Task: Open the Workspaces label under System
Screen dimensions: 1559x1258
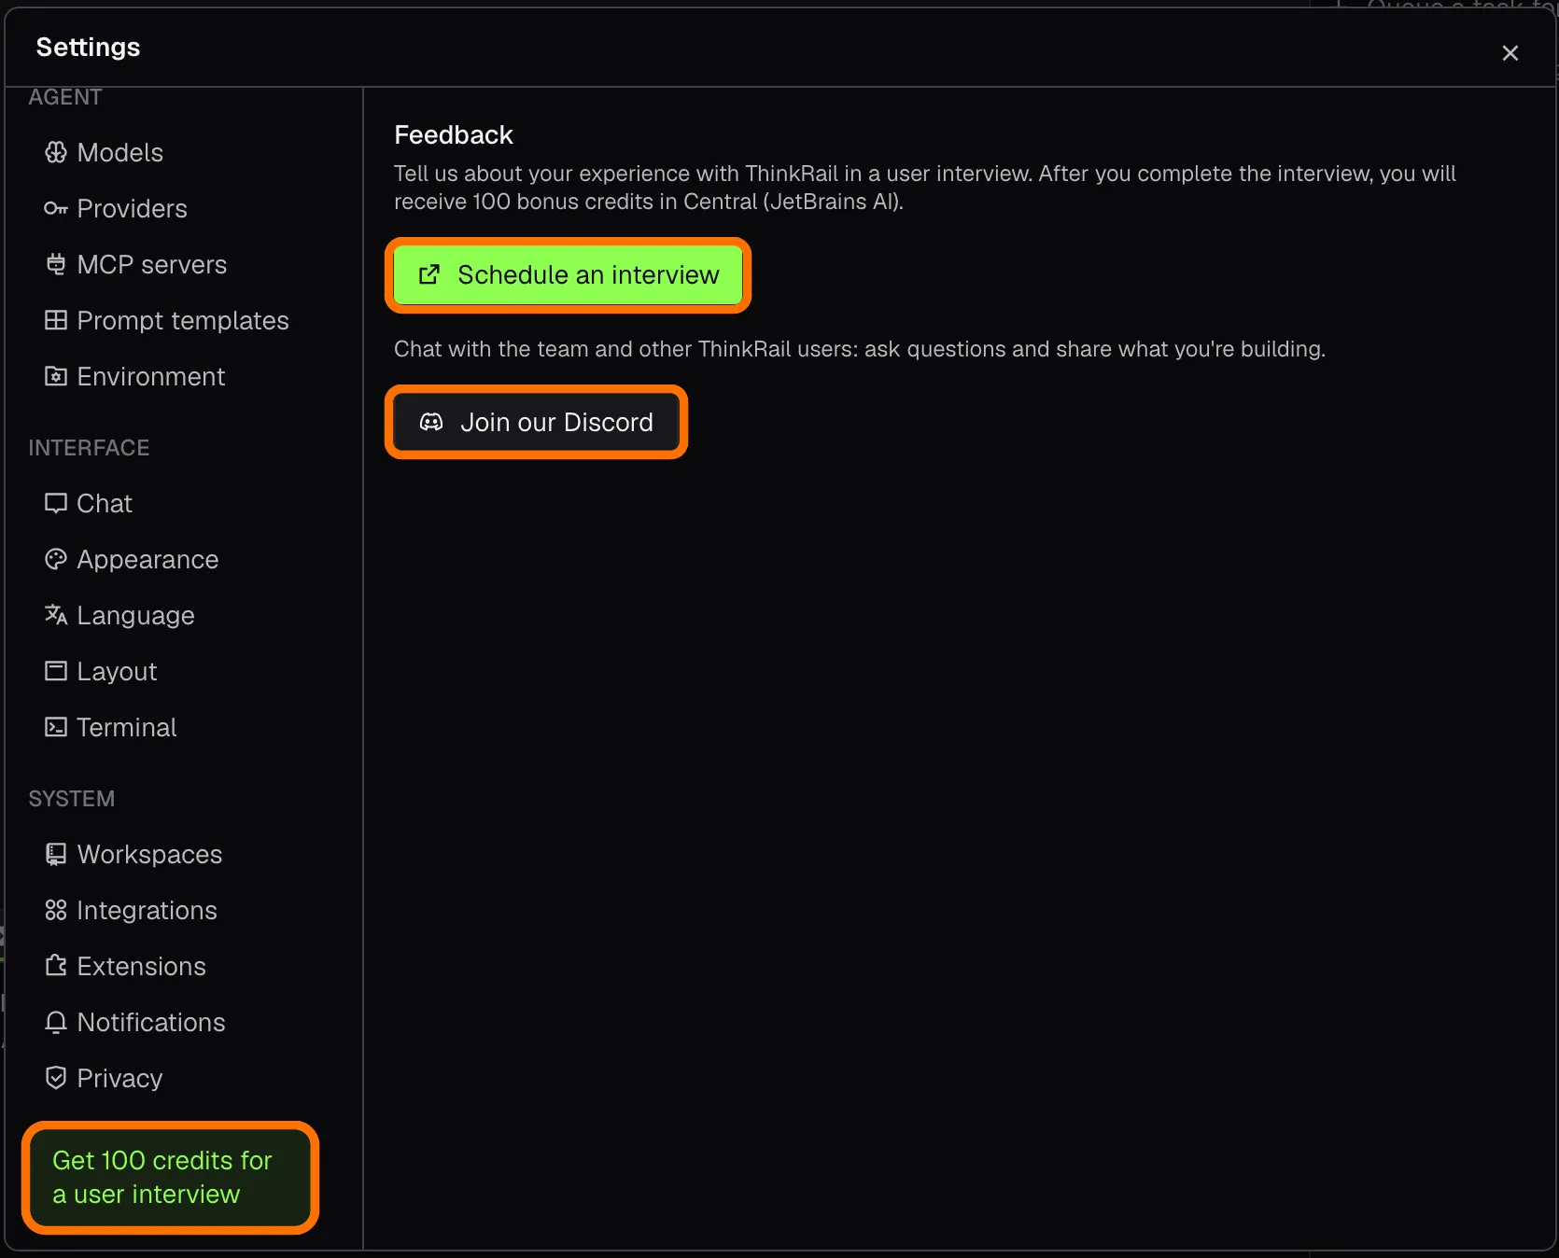Action: [149, 854]
